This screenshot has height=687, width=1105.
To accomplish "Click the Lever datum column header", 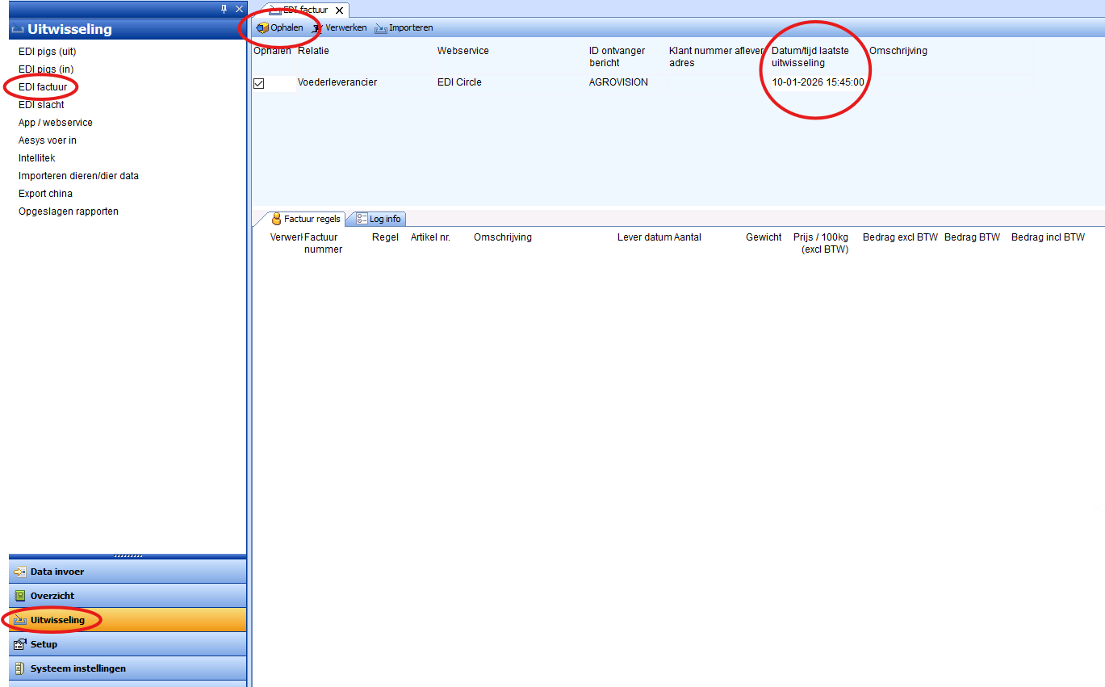I will click(644, 237).
